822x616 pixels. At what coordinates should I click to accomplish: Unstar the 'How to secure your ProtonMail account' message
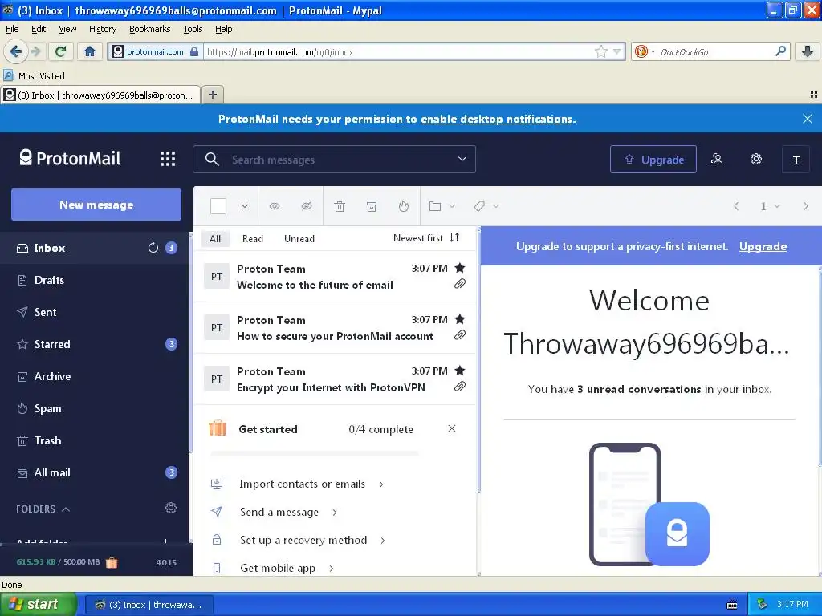[x=460, y=319]
